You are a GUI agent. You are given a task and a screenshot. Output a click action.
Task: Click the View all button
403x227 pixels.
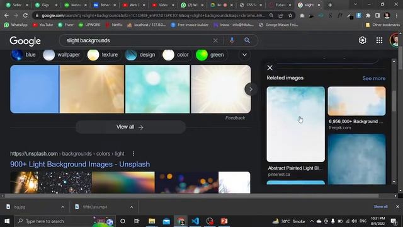(130, 127)
